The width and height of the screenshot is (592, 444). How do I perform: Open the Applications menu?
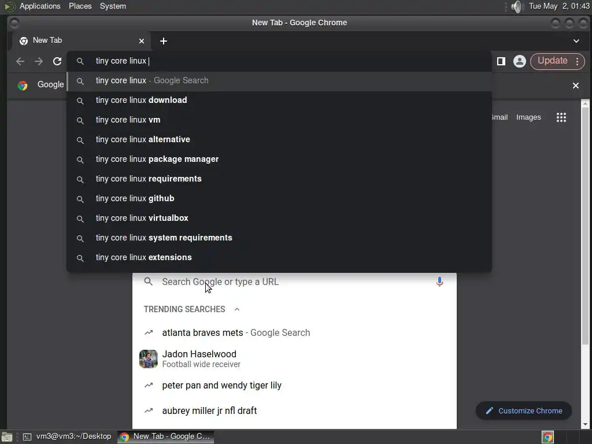tap(40, 6)
